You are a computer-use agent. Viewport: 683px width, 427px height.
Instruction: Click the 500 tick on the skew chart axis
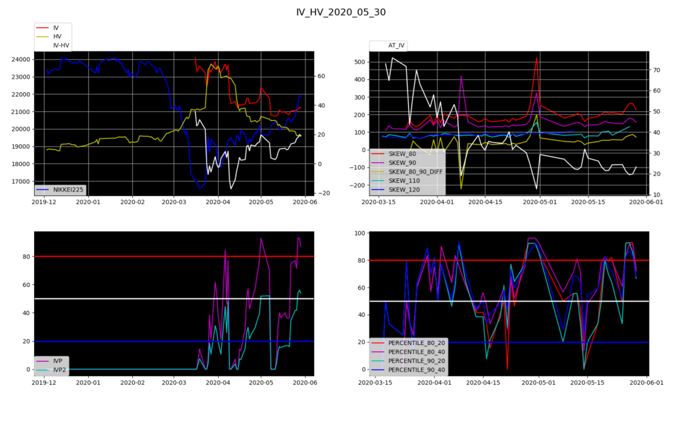(x=357, y=62)
